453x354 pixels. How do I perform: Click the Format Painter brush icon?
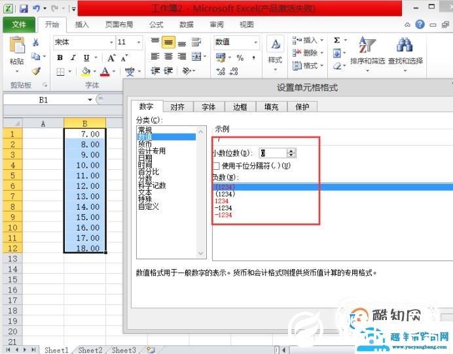point(36,71)
